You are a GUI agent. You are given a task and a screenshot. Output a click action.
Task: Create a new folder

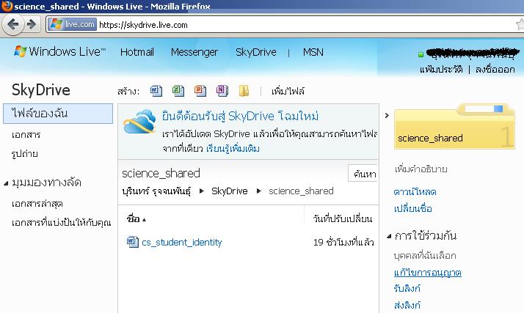244,91
